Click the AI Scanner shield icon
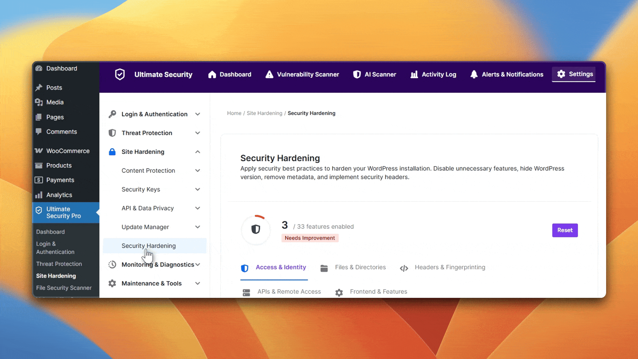This screenshot has width=638, height=359. tap(357, 74)
